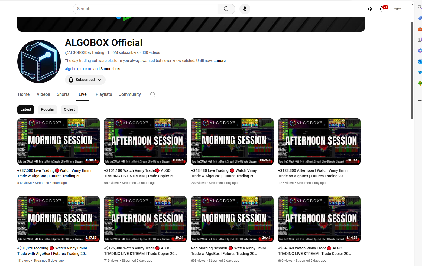
Task: Click the scrollbar up arrow
Action: (412, 5)
